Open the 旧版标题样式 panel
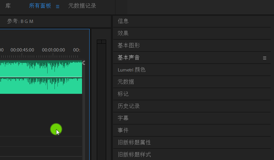This screenshot has width=274, height=160. coord(192,154)
